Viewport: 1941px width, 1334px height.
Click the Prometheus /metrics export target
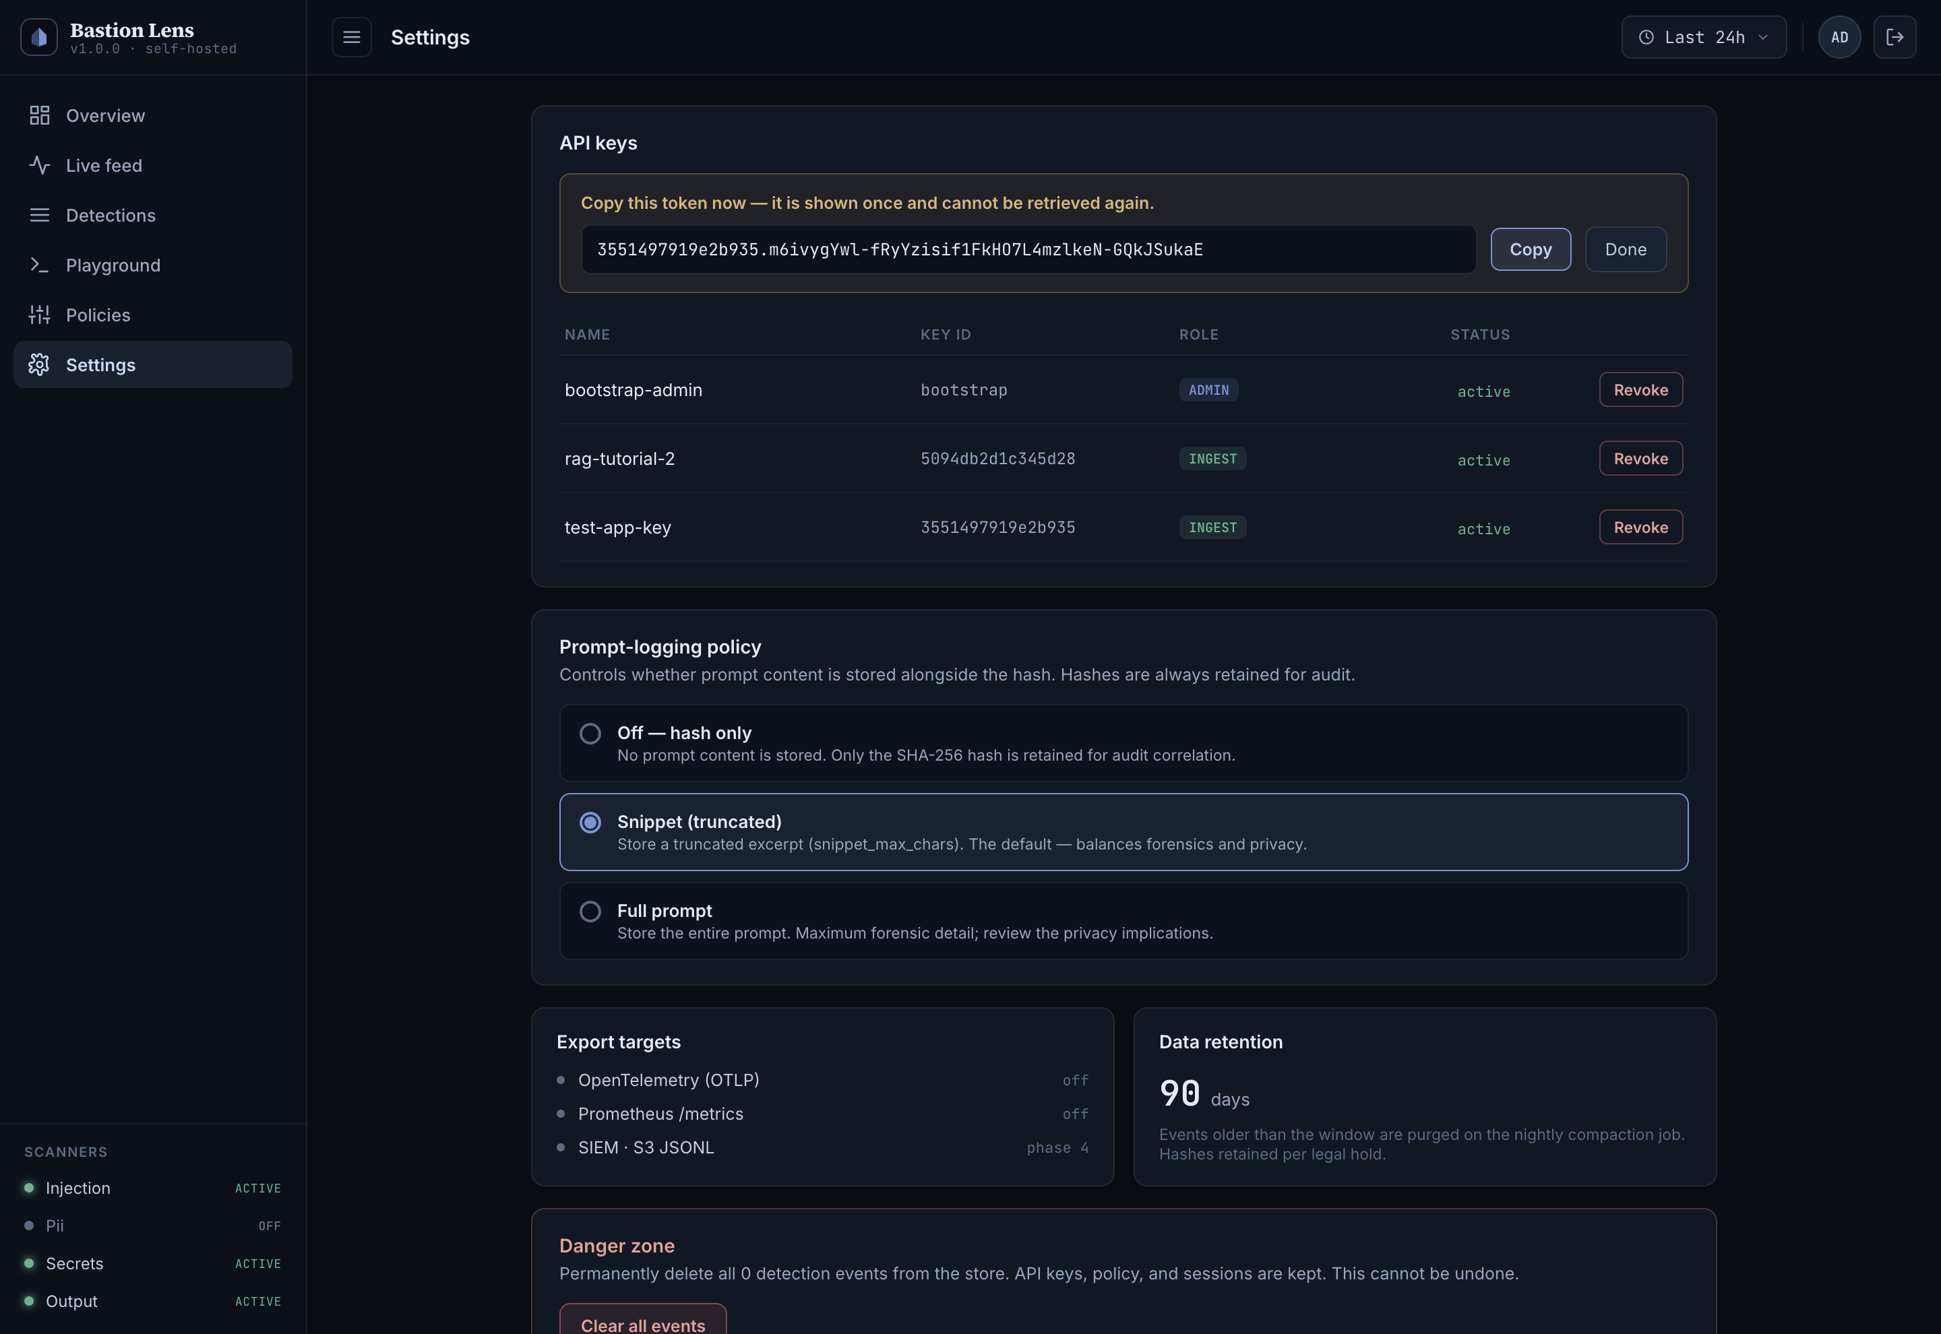tap(822, 1114)
